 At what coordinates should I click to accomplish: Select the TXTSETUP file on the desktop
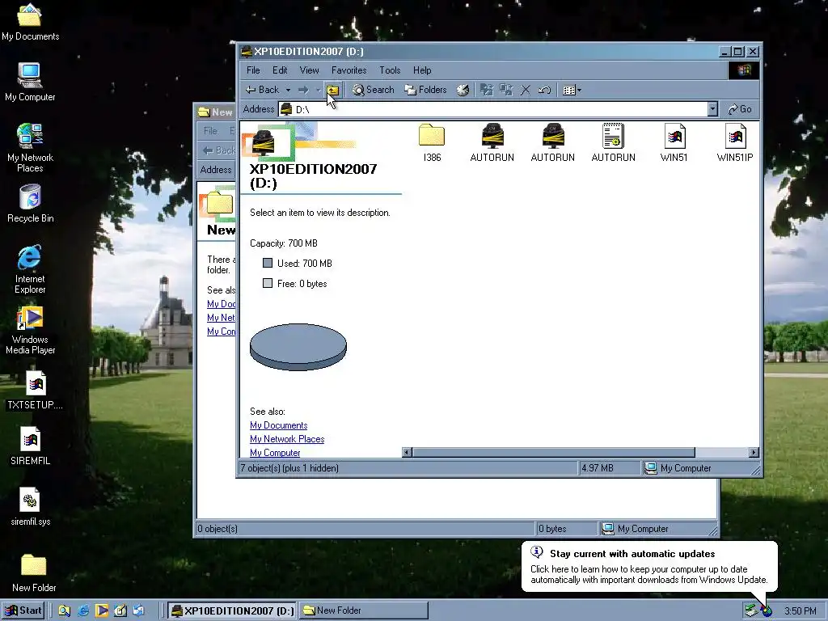35,391
